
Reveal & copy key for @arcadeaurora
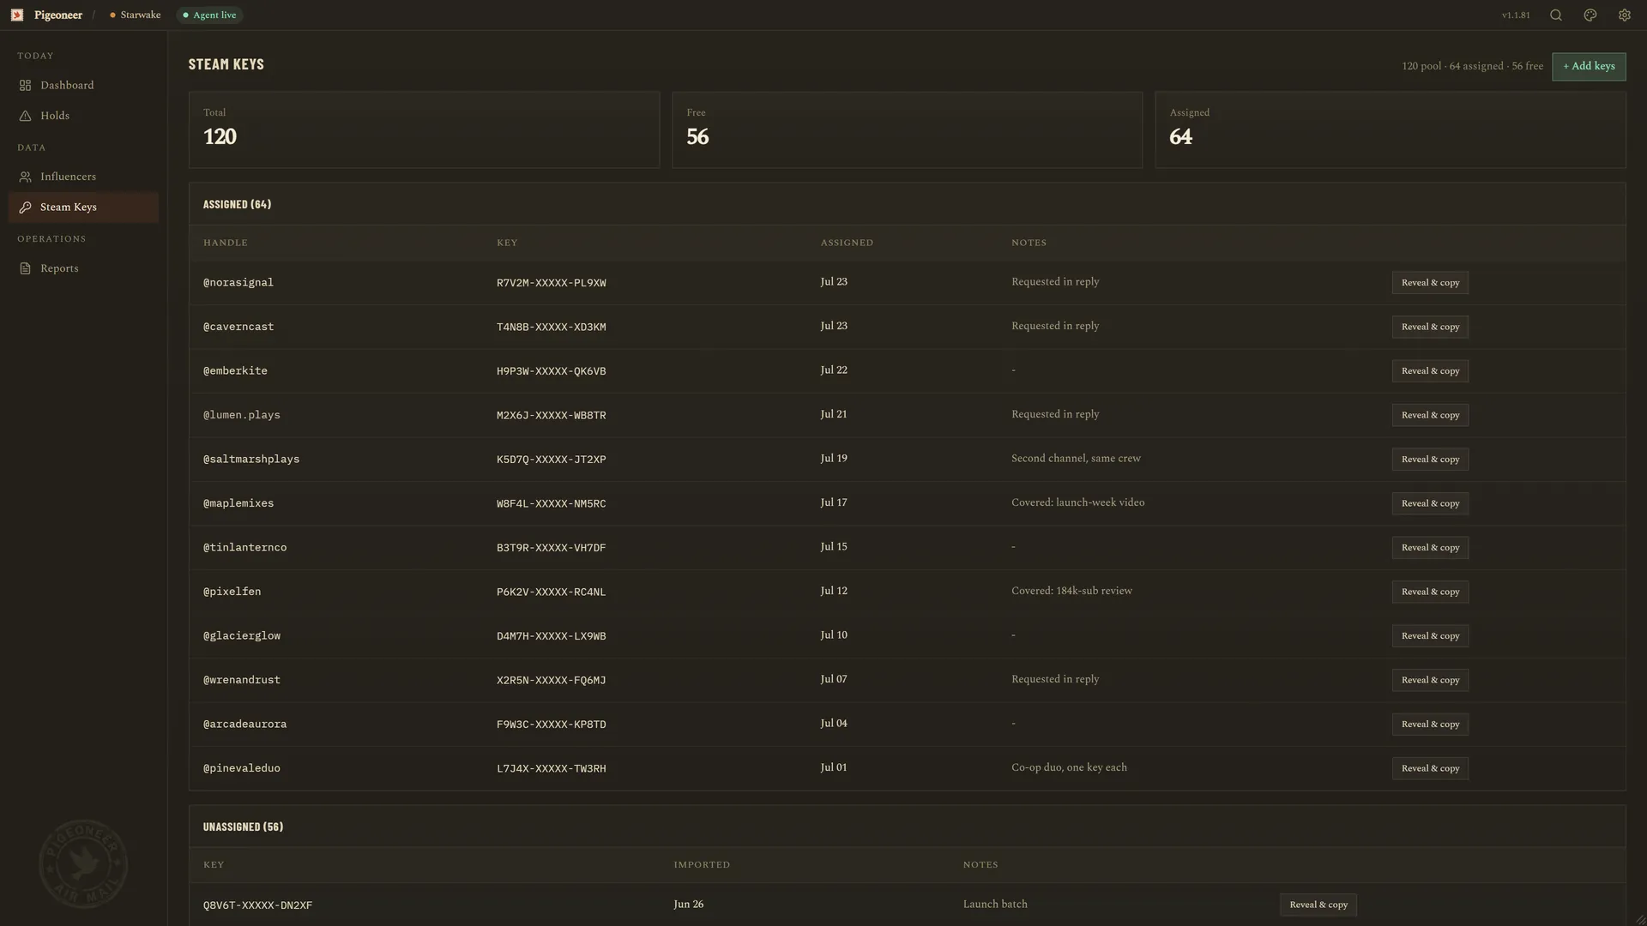[x=1430, y=725]
